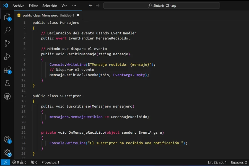This screenshot has width=249, height=166.
Task: Click Lín. 29, col. 1 in status bar
Action: pos(217,162)
